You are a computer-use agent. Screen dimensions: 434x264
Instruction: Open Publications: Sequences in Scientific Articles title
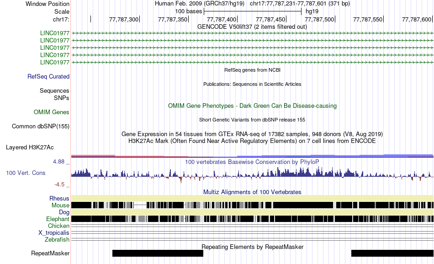coord(252,84)
